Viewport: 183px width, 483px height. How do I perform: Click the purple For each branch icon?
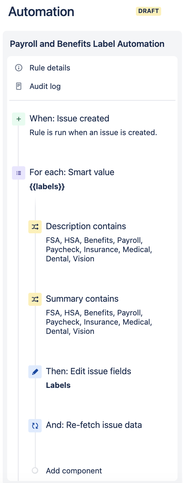tap(18, 173)
